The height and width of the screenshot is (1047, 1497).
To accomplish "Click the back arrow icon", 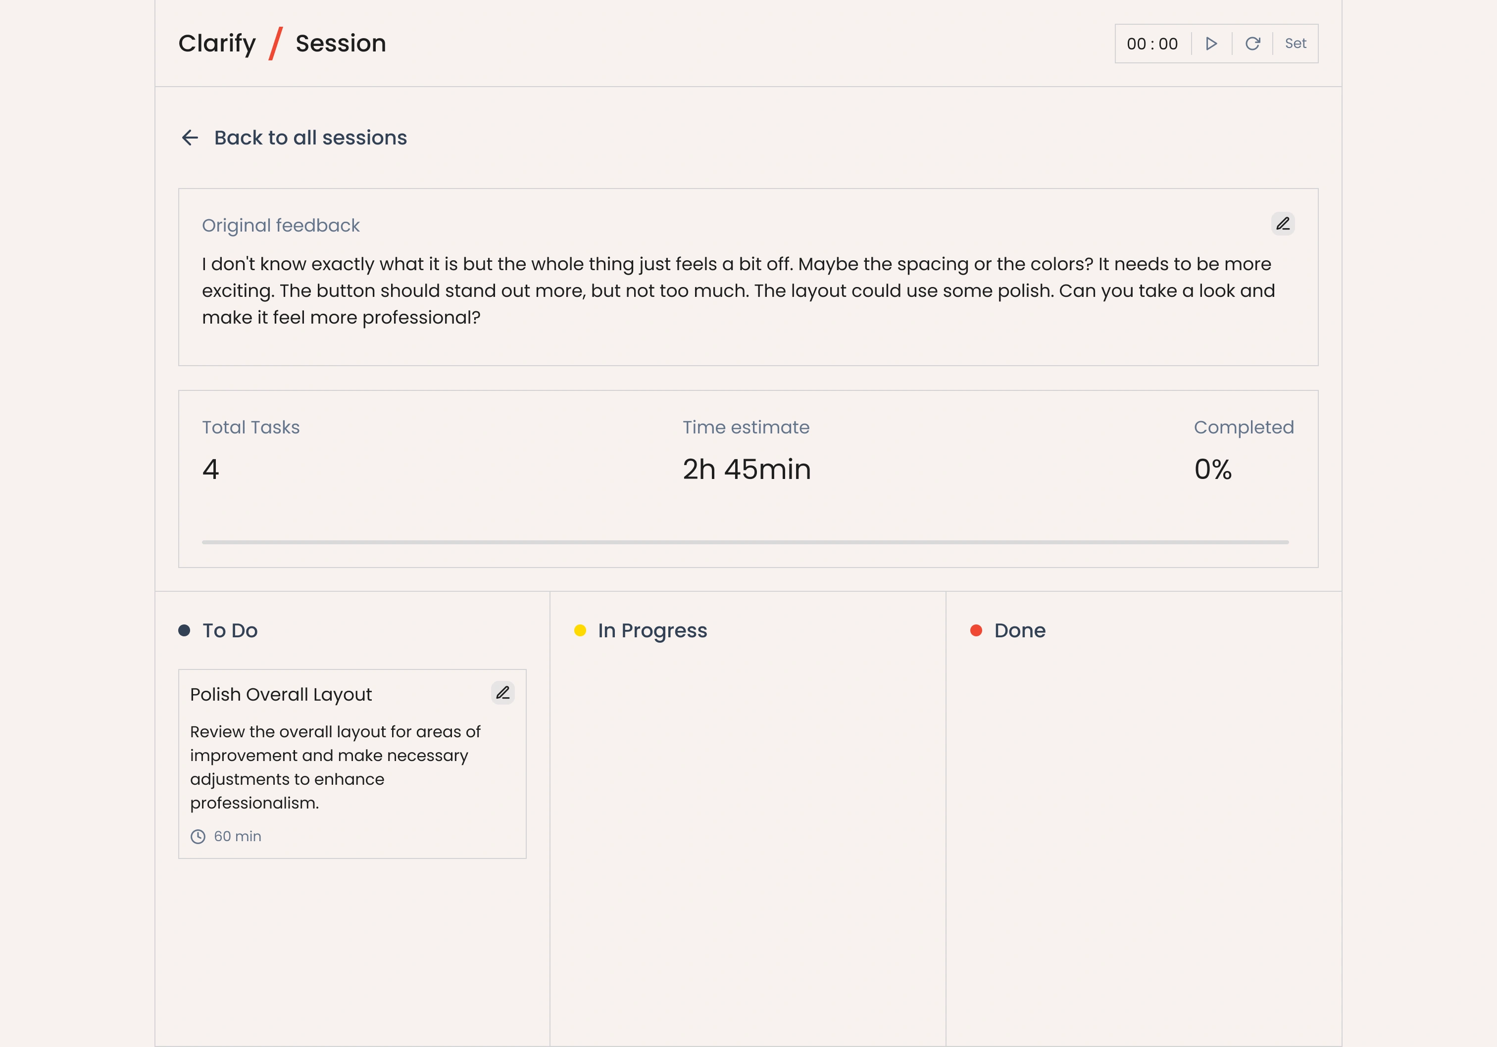I will (x=190, y=138).
